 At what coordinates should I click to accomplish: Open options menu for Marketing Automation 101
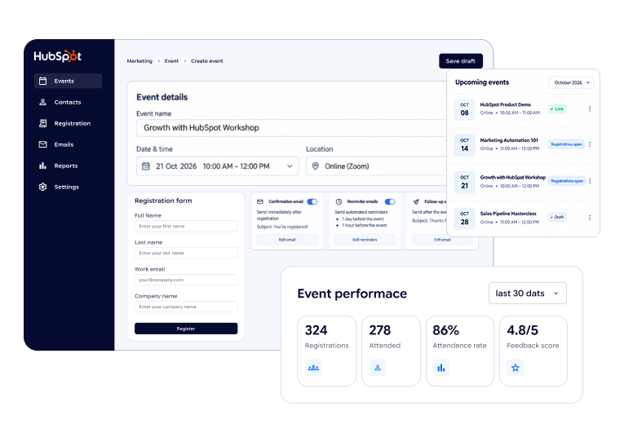coord(590,144)
